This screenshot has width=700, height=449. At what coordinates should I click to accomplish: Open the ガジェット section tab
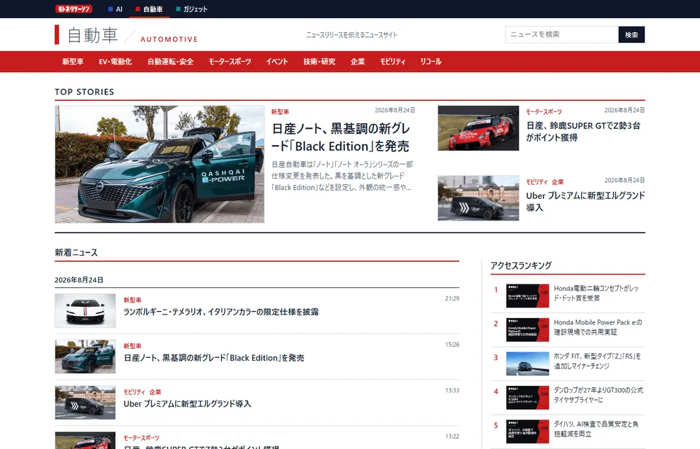192,9
